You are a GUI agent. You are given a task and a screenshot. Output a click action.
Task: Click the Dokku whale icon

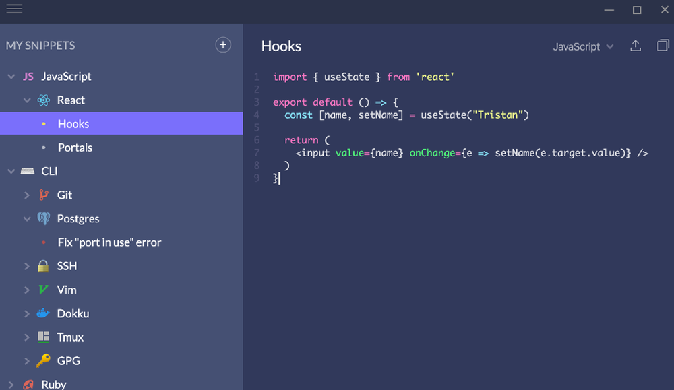[43, 313]
